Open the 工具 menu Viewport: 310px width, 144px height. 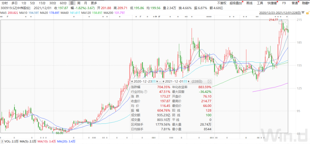point(259,3)
